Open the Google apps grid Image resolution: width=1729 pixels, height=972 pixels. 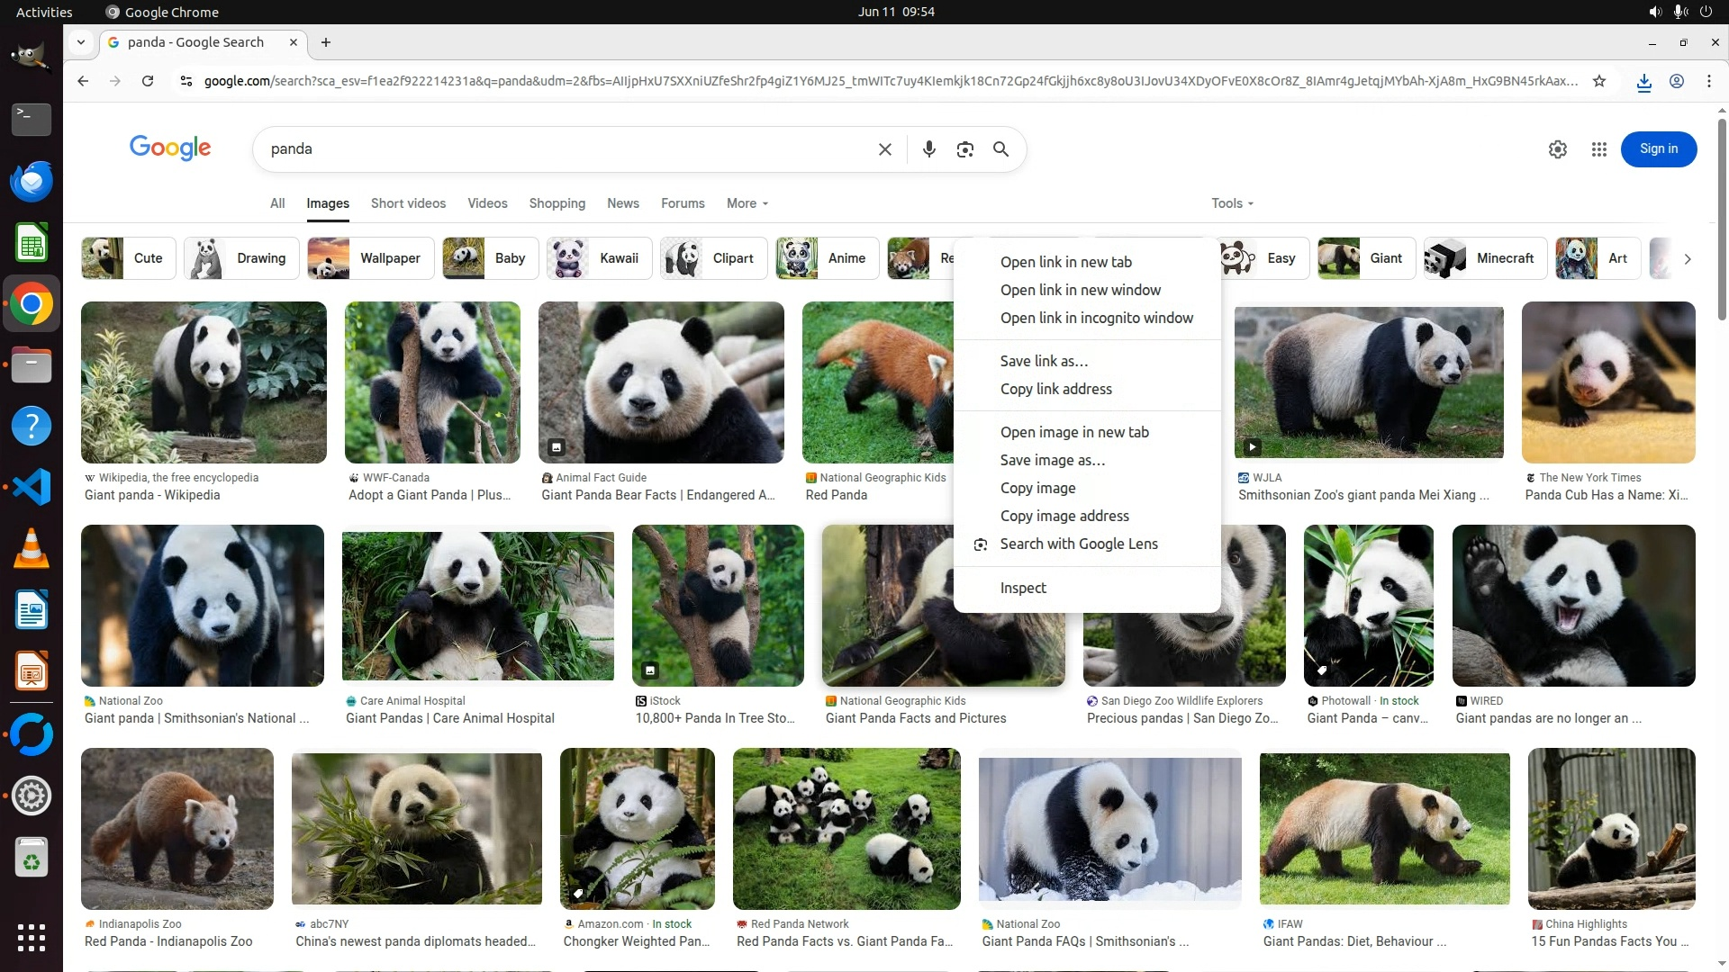pos(1598,149)
